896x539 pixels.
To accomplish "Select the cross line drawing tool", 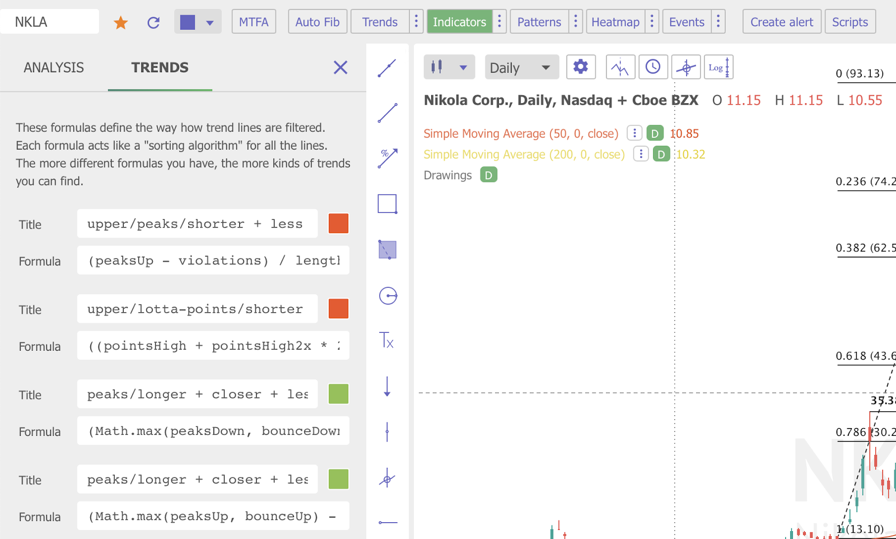I will pos(388,478).
